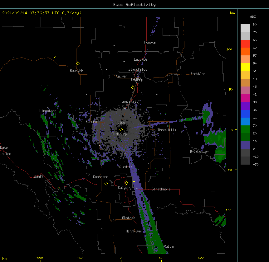Click the white plus marker north of Drumheller
The image size is (269, 262).
coord(191,117)
